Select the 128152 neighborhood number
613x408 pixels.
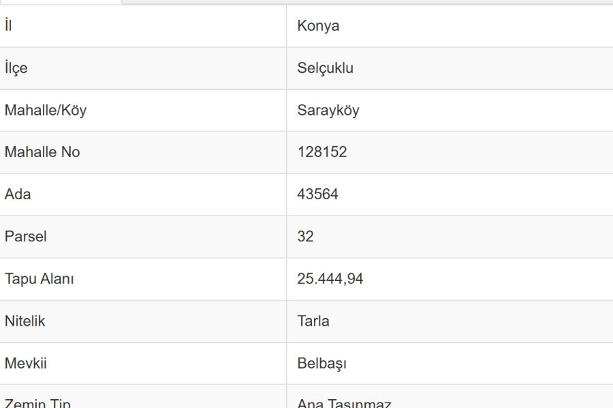coord(321,152)
